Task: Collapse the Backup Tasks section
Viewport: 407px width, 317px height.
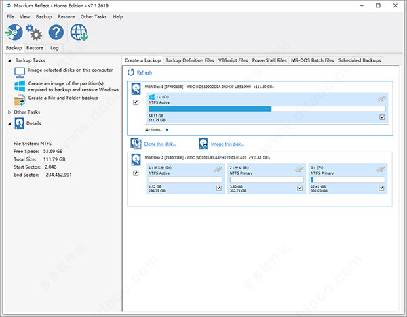Action: (9, 61)
